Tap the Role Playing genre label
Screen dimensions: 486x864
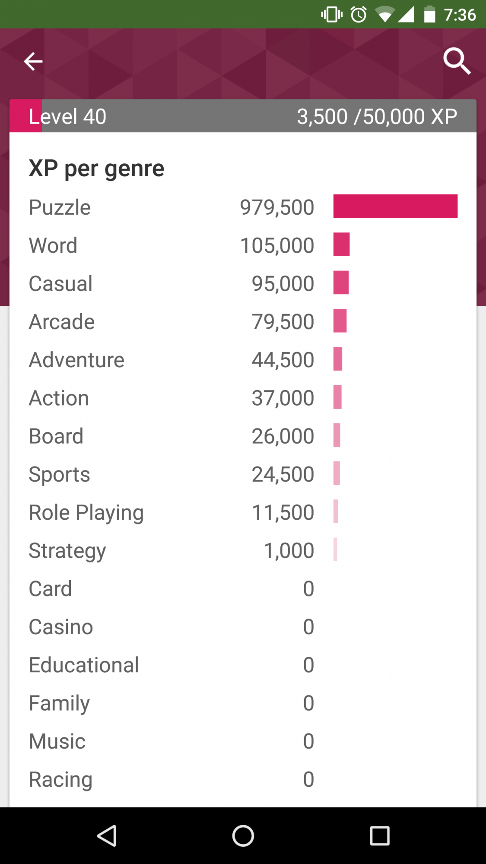[x=86, y=513]
